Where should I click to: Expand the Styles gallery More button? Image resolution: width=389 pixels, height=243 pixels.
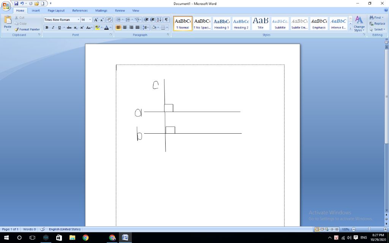pyautogui.click(x=350, y=28)
